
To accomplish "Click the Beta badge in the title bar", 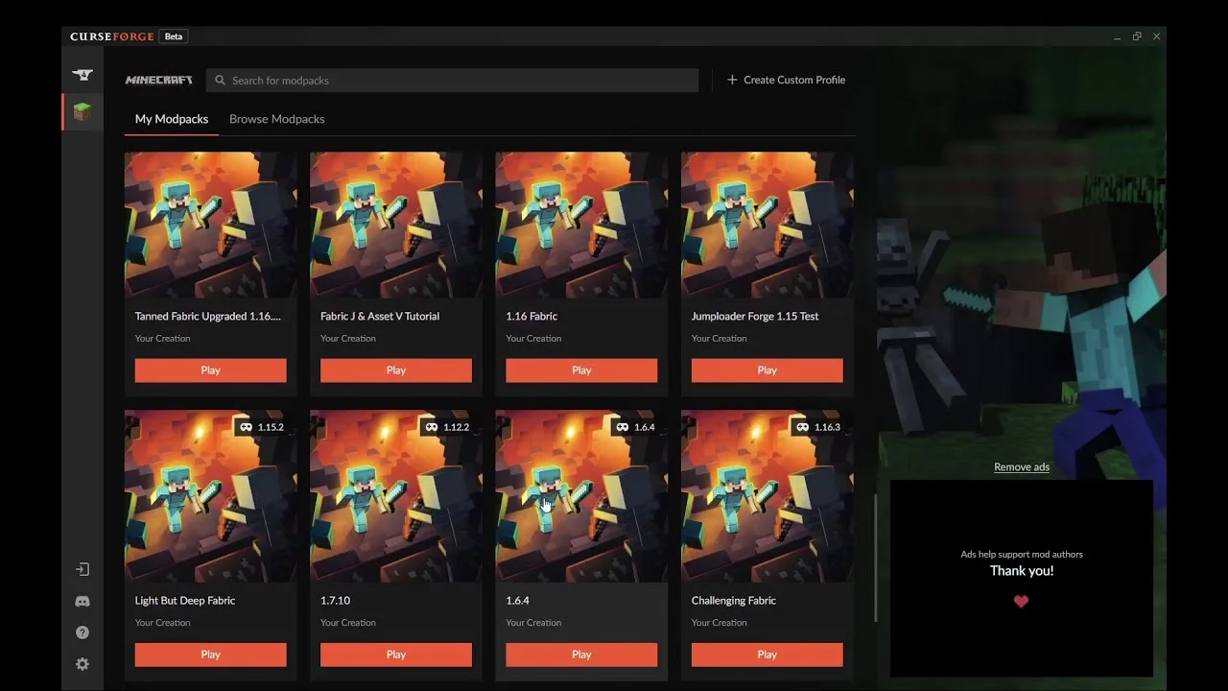I will tap(174, 36).
